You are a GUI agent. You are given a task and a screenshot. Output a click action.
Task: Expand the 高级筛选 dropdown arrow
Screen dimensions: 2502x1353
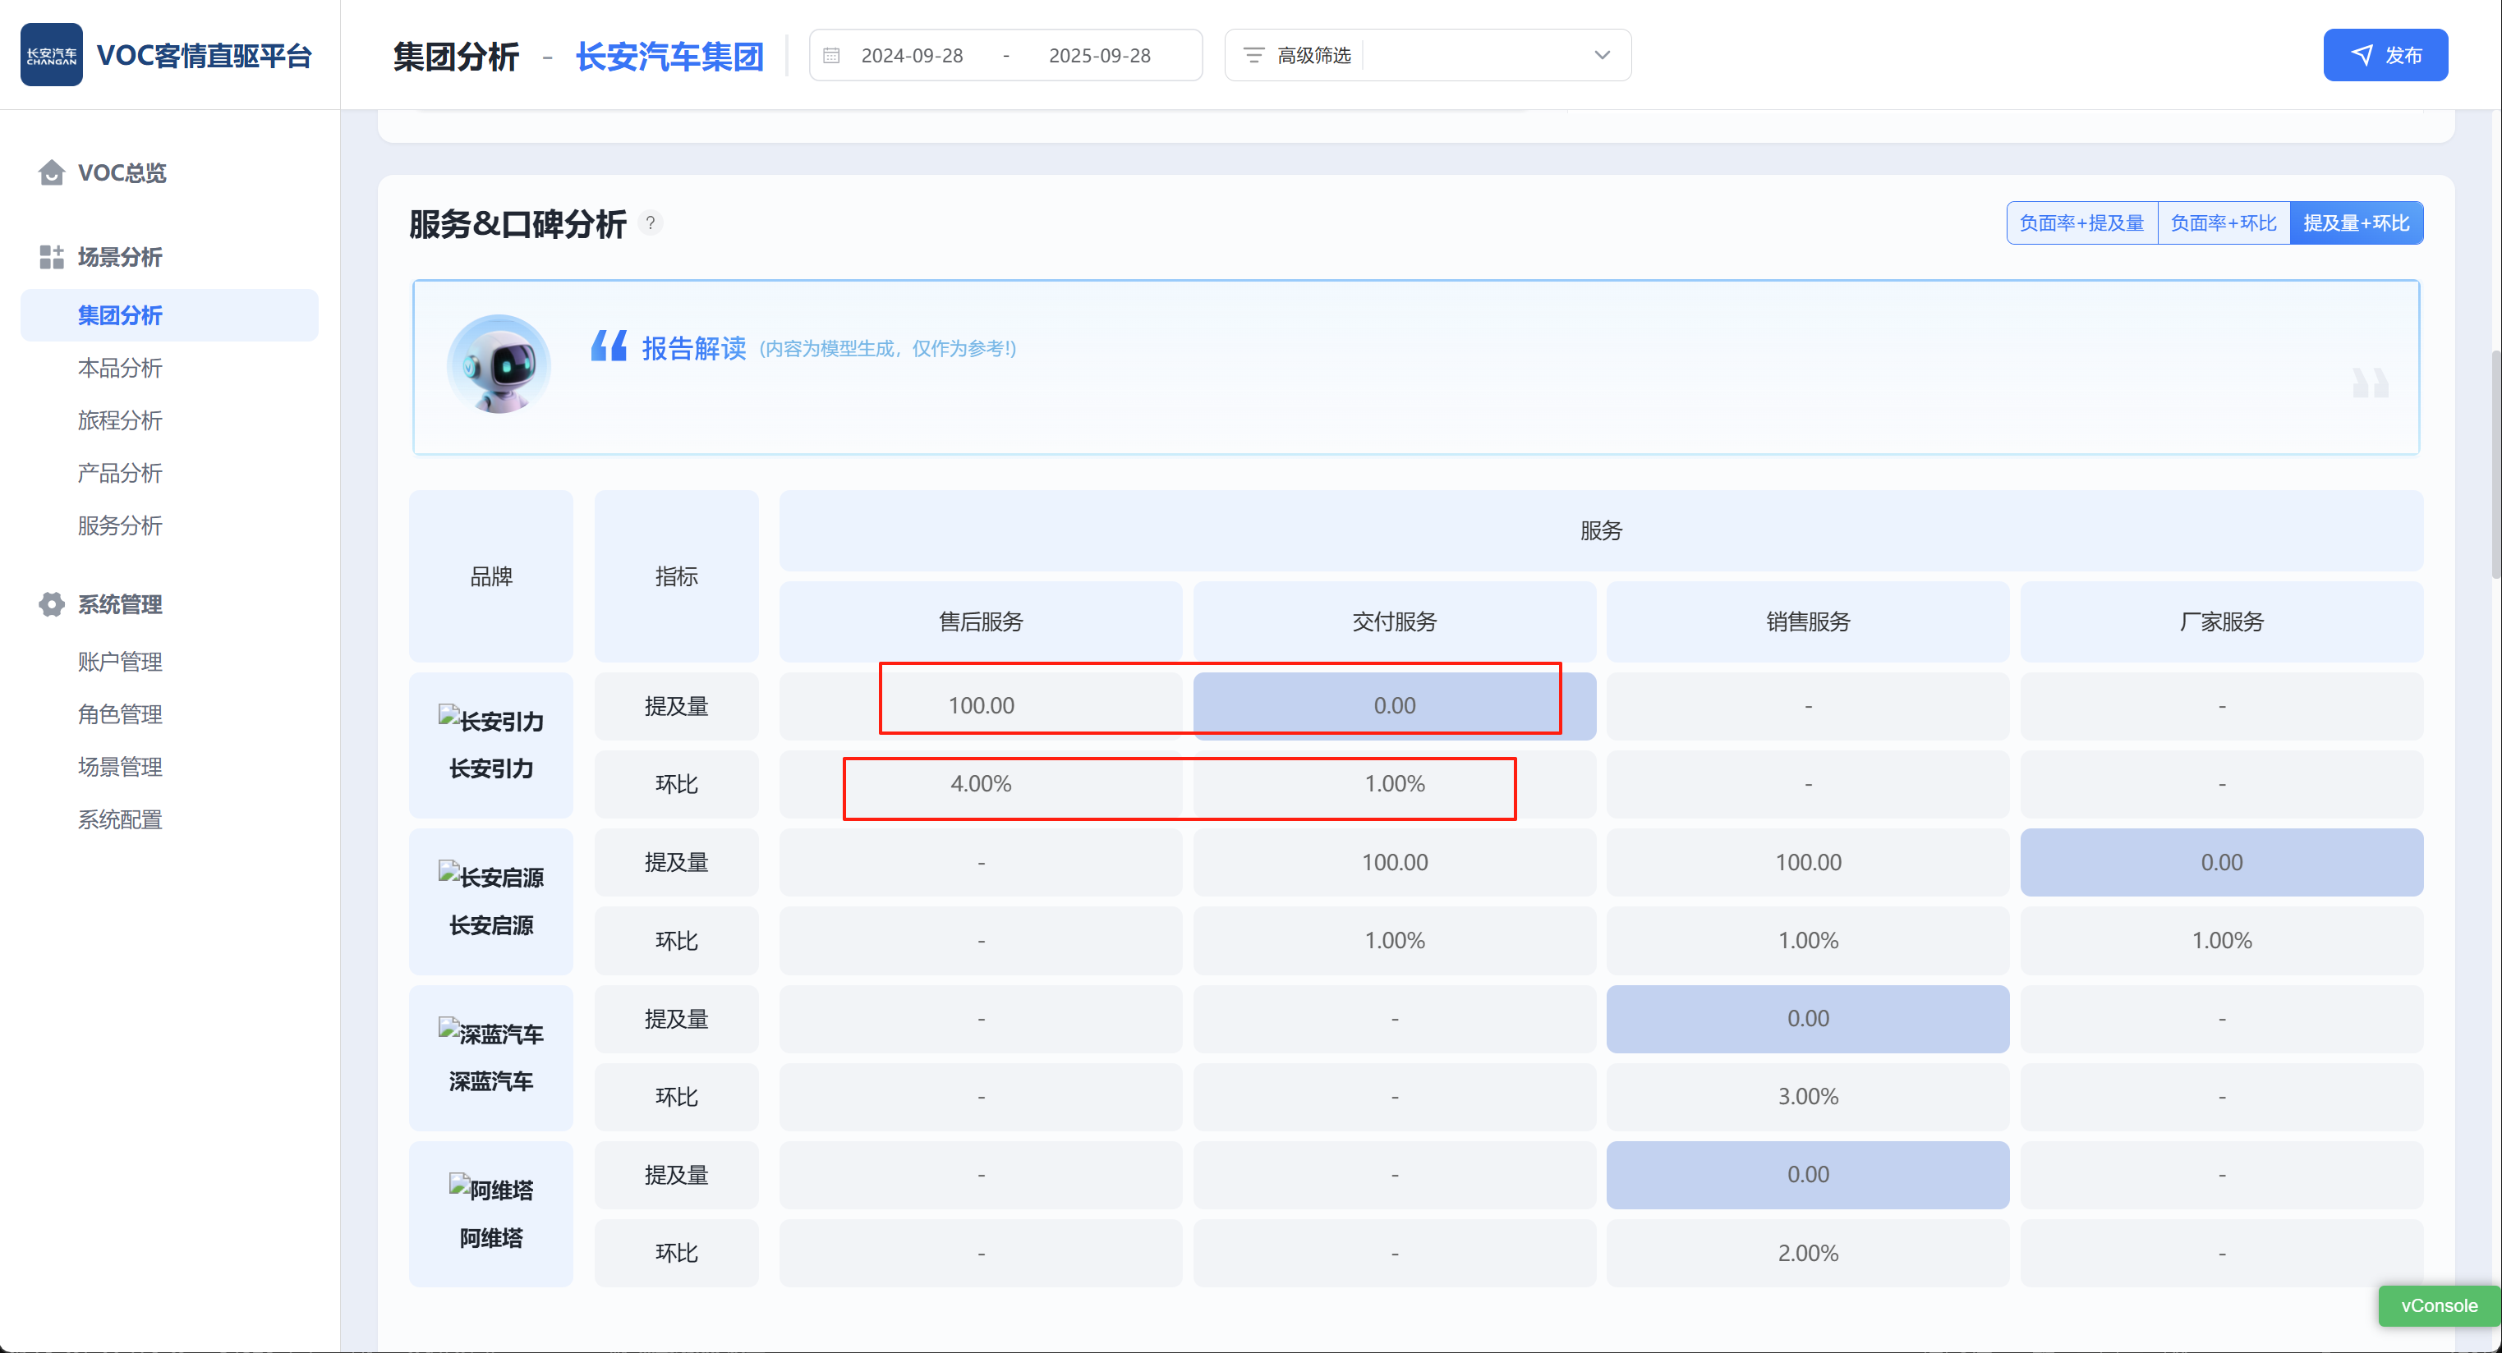pos(1602,55)
